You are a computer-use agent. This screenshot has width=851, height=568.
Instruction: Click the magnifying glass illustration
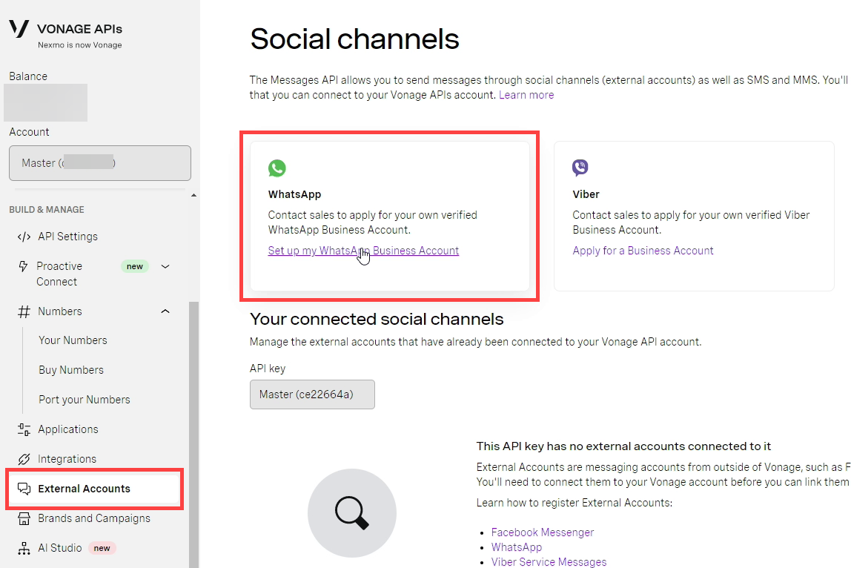click(352, 513)
